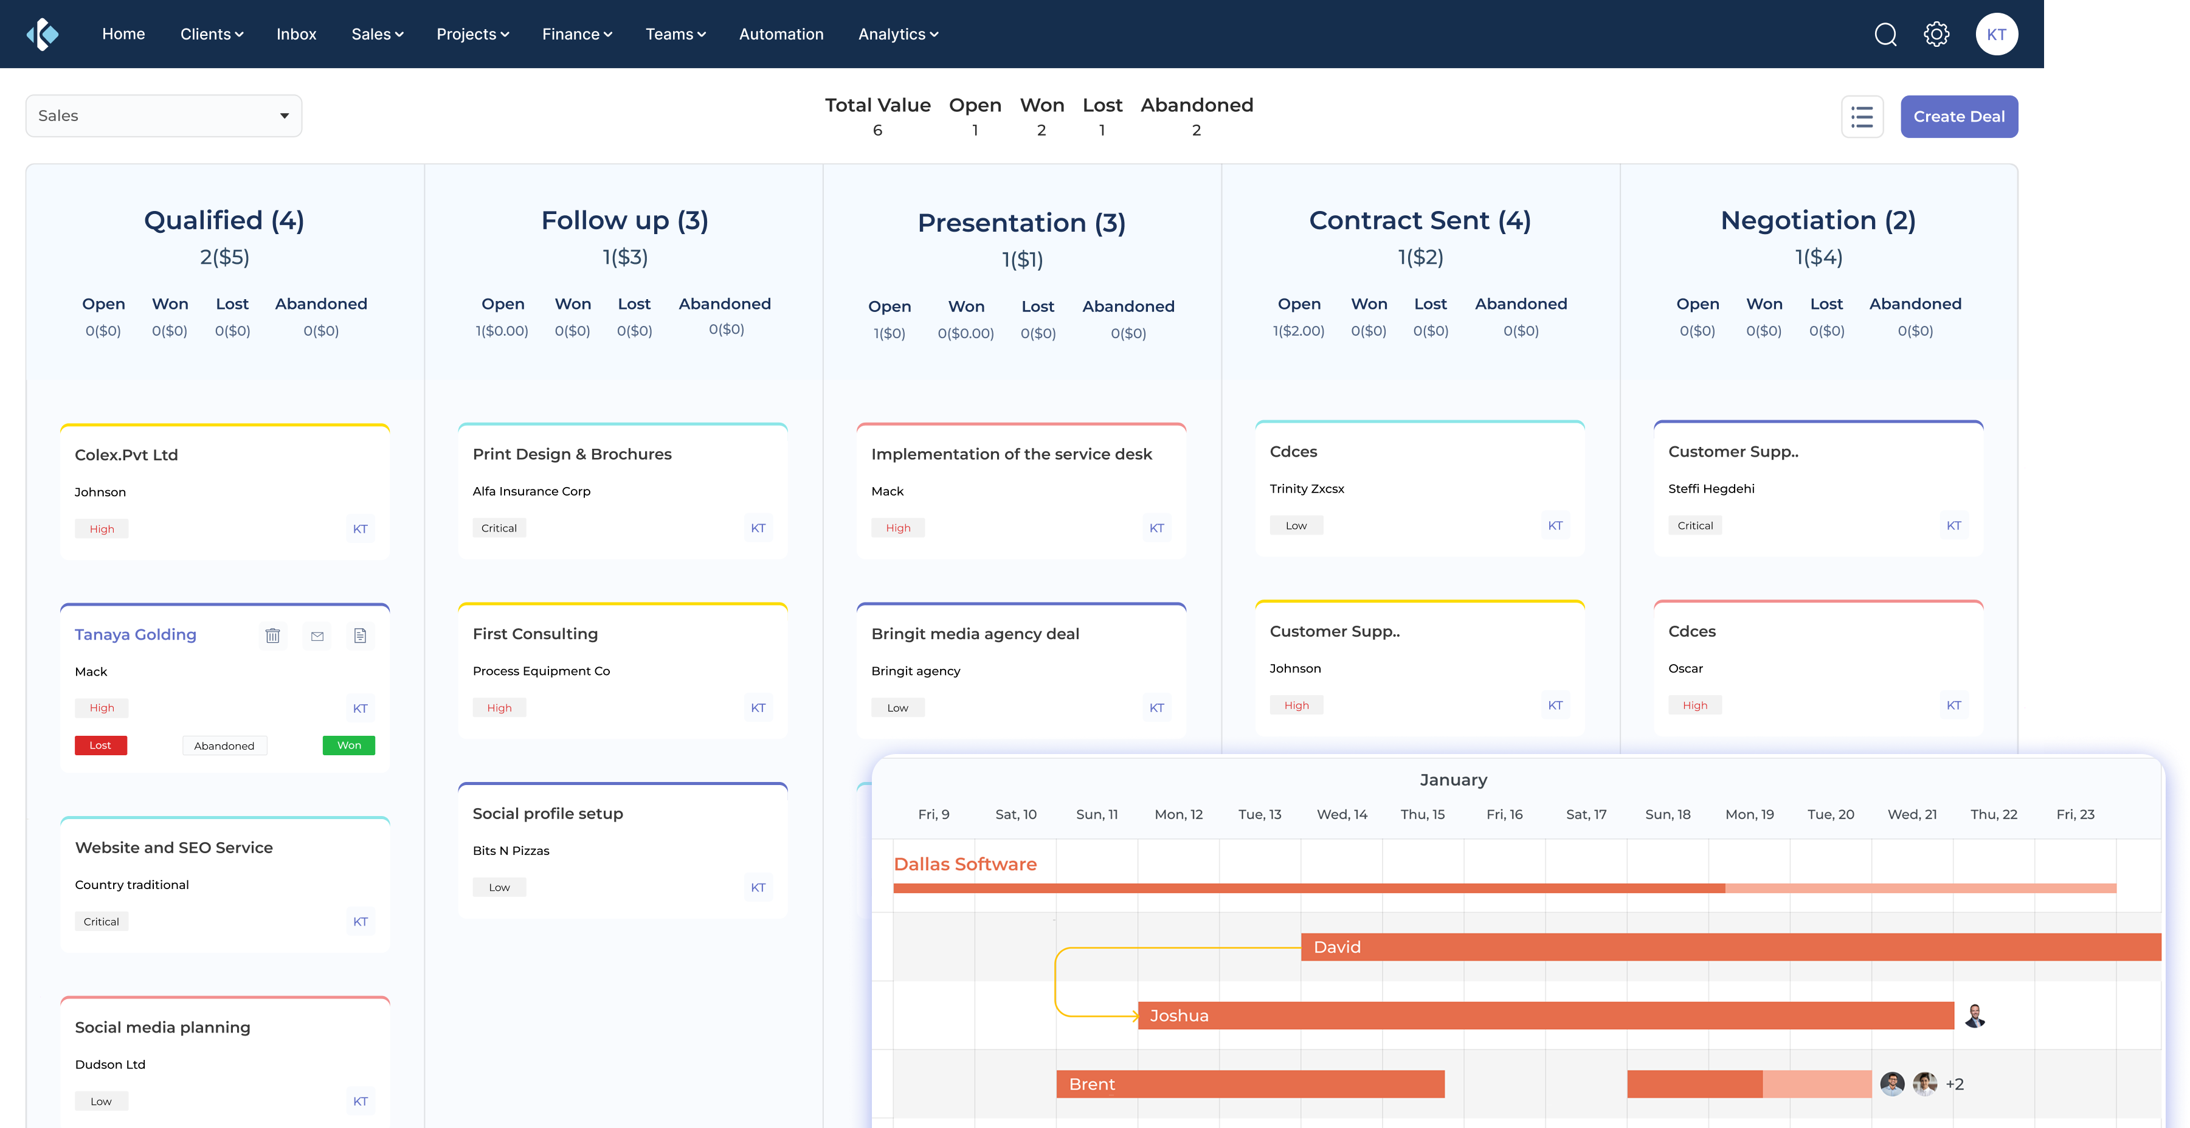The image size is (2190, 1128).
Task: Click KT badge on Website and SEO Service card
Action: (x=361, y=921)
